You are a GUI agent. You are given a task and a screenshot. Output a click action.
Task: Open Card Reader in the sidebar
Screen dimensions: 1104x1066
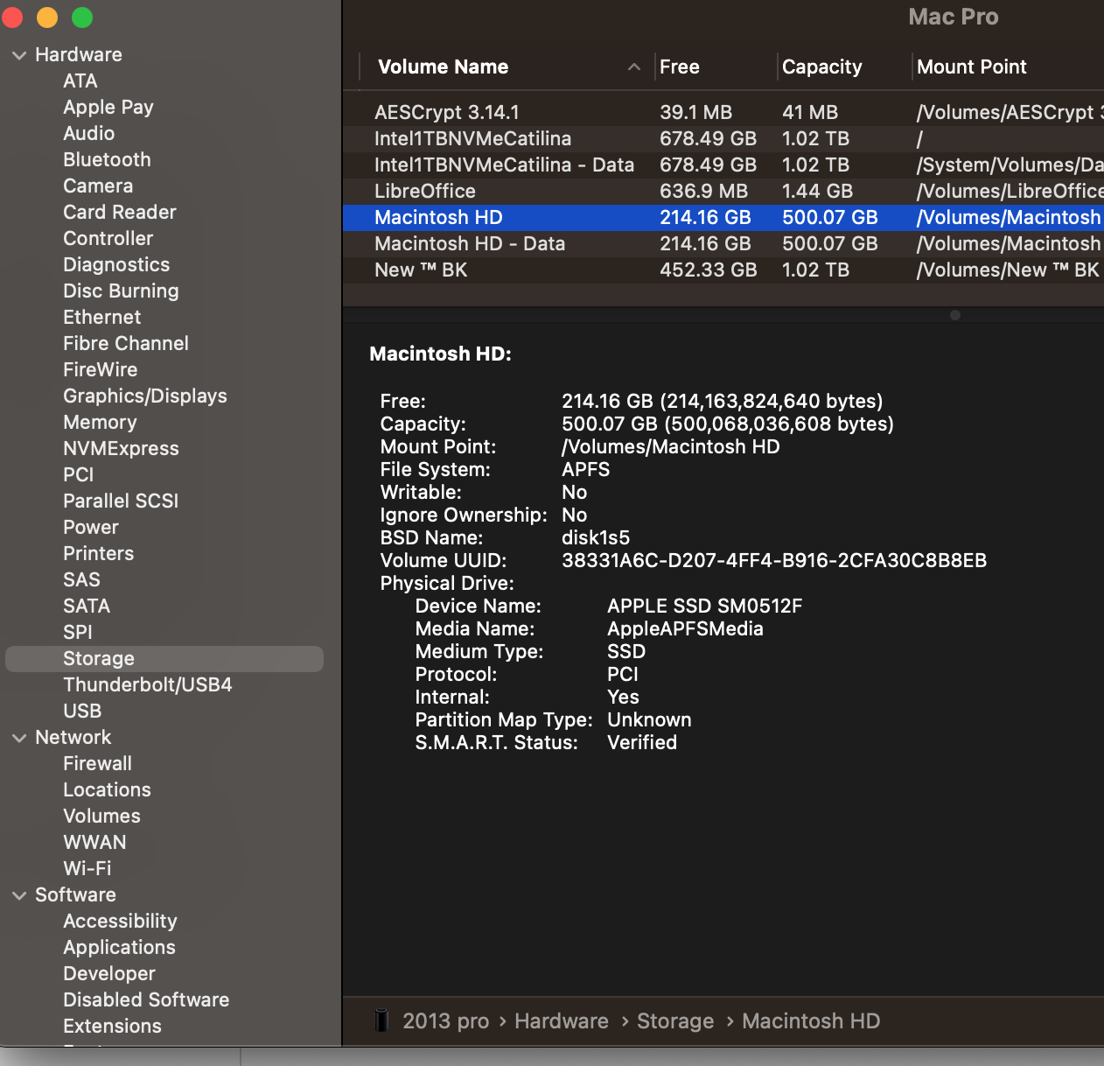pos(120,213)
